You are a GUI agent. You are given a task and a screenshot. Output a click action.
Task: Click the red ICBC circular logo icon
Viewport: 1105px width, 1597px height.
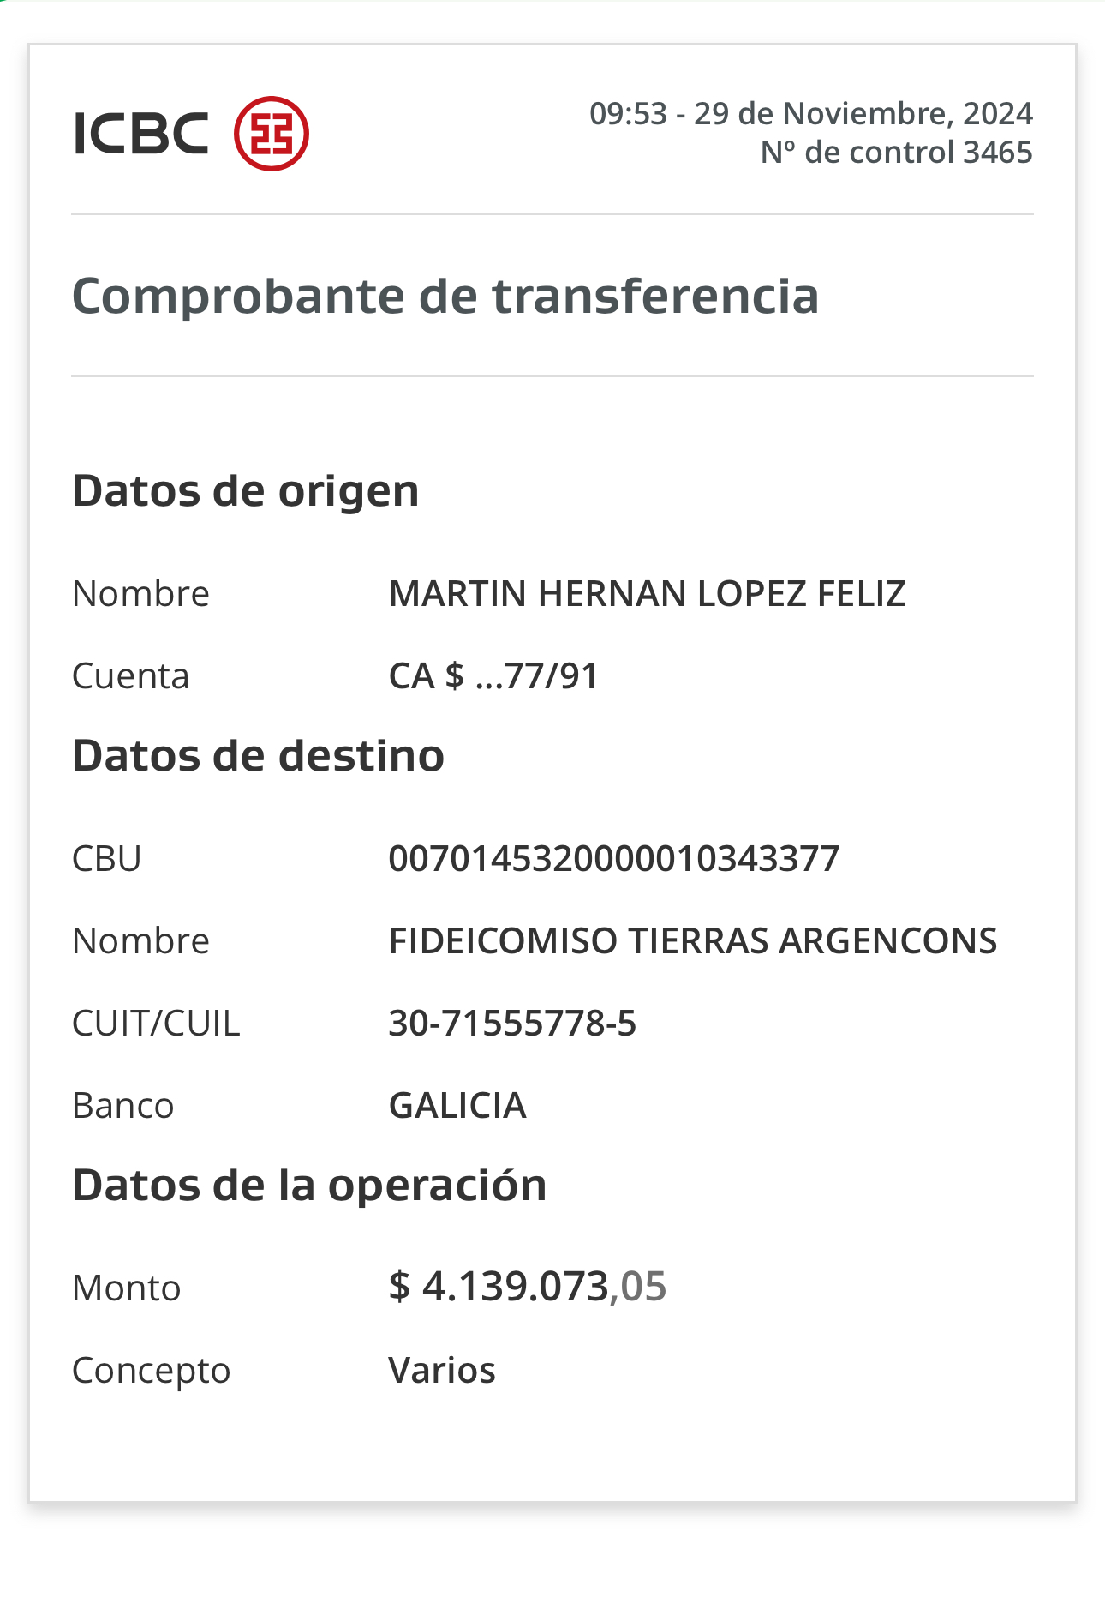coord(272,134)
